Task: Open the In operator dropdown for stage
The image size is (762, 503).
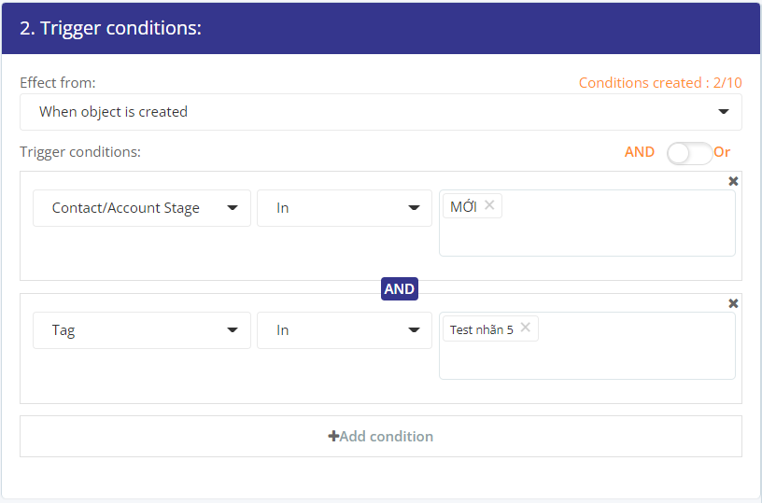Action: click(x=345, y=208)
